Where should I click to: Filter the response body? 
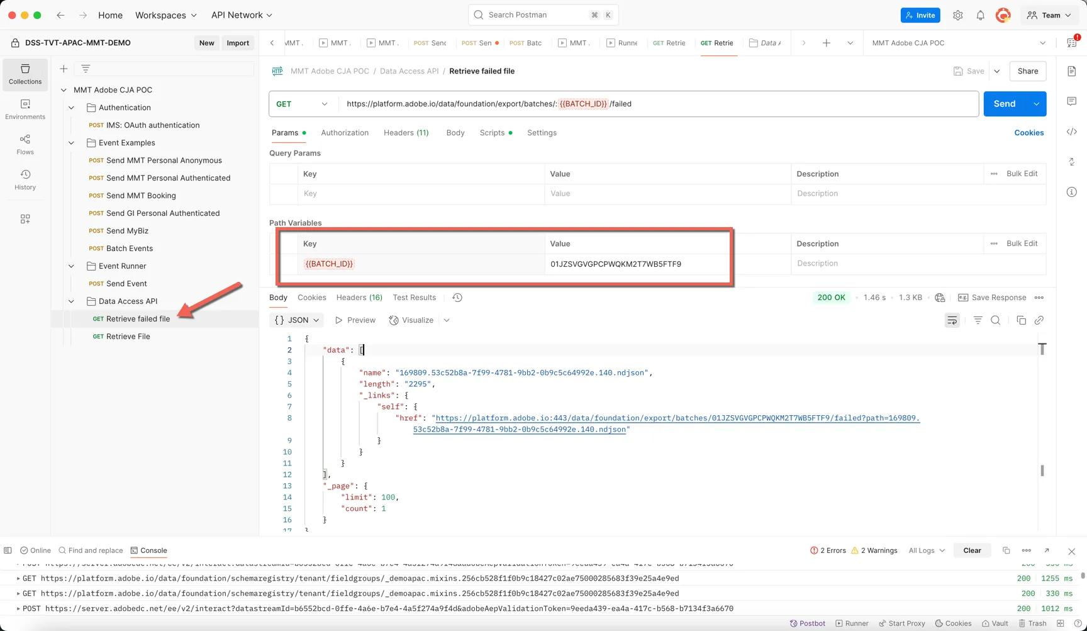978,320
